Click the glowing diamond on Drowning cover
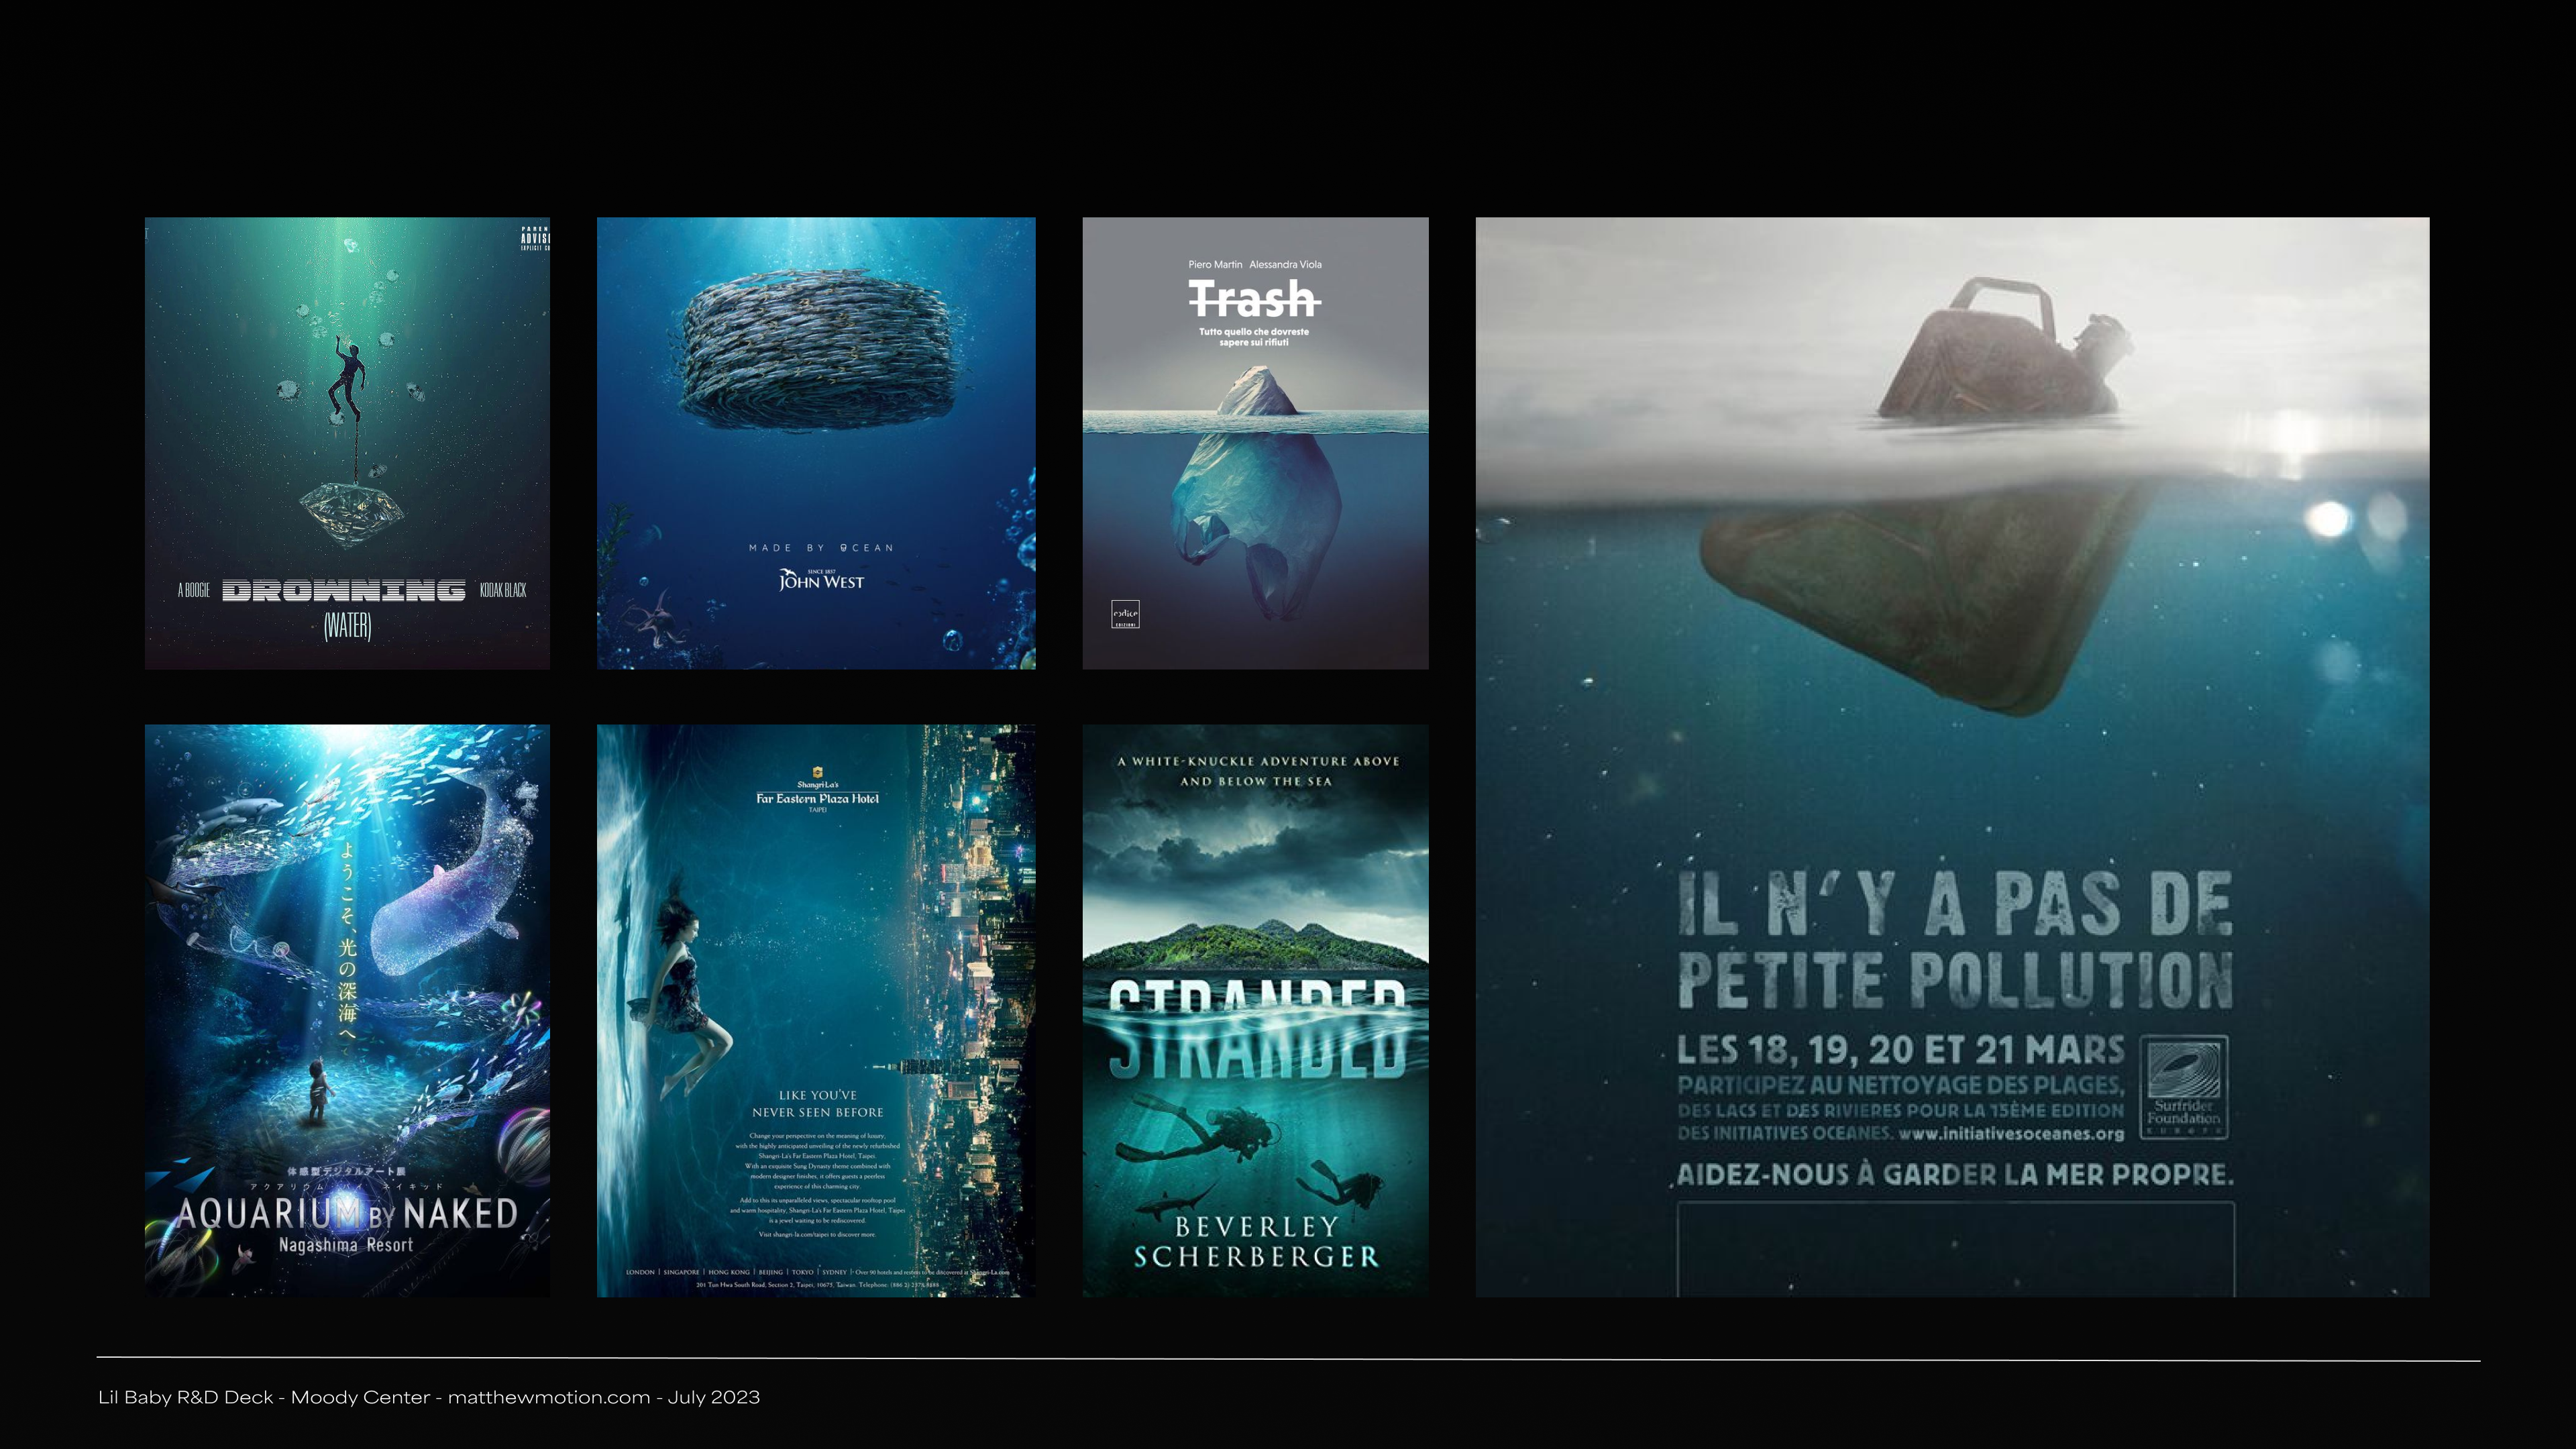 (x=352, y=513)
